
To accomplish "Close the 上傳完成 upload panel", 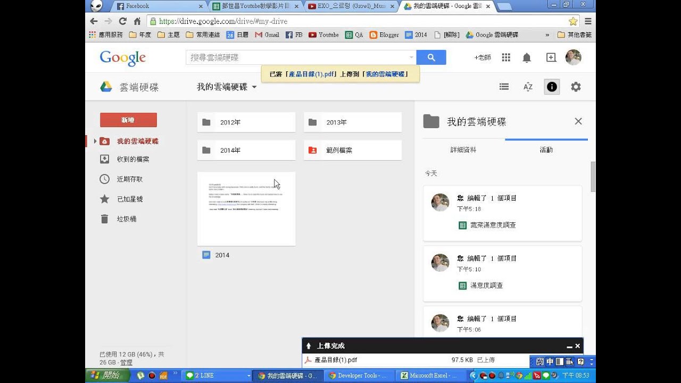I will (577, 346).
